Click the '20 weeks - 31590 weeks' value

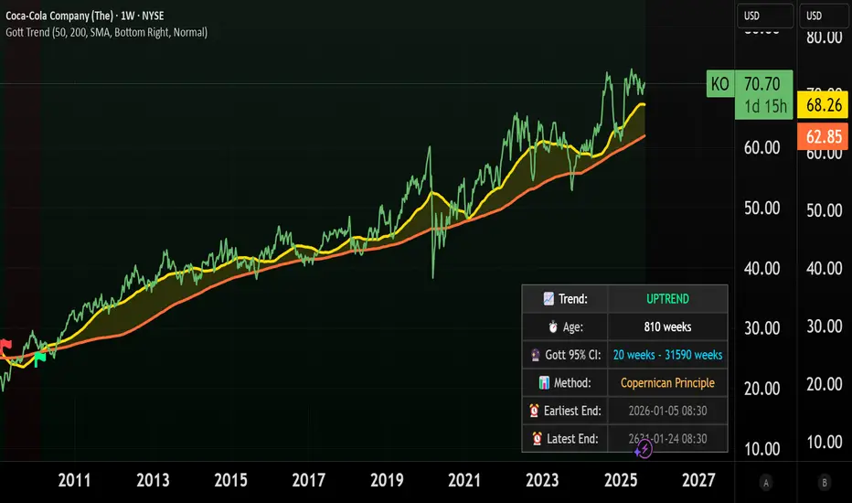coord(667,355)
